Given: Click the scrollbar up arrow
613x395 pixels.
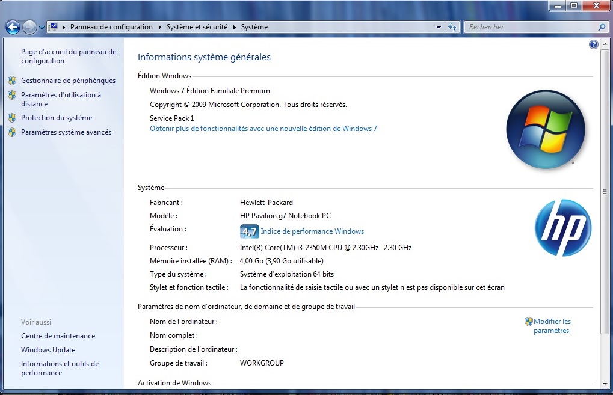Looking at the screenshot, I should click(x=605, y=44).
